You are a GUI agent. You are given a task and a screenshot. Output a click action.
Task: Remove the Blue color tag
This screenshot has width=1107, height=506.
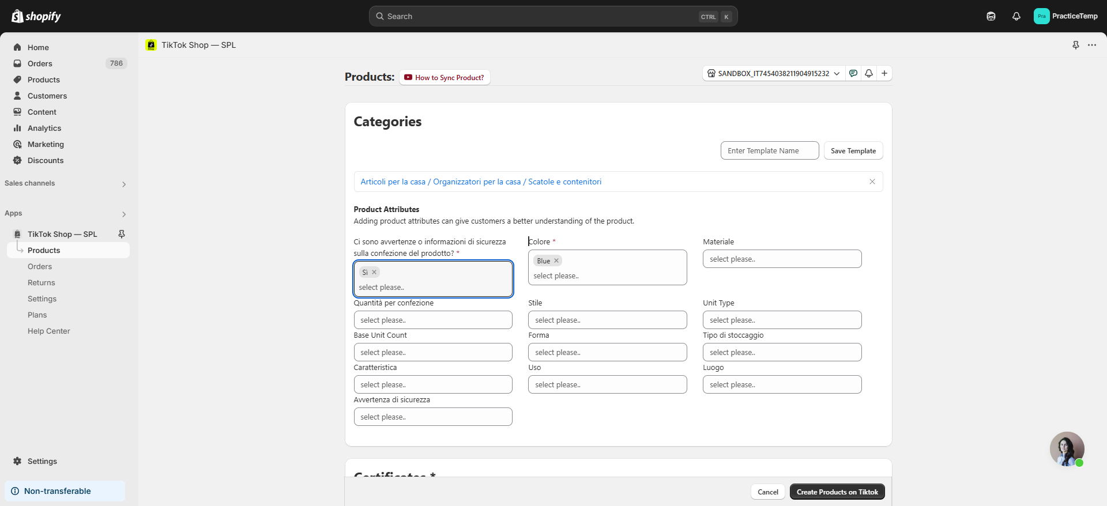[x=556, y=261]
